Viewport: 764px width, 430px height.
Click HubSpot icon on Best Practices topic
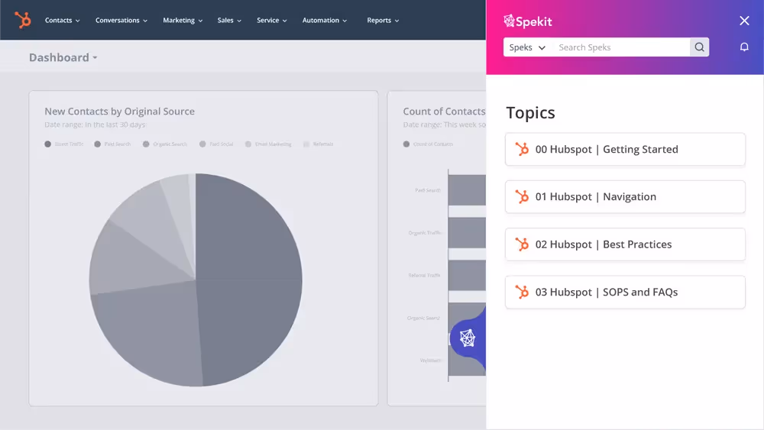click(x=522, y=244)
